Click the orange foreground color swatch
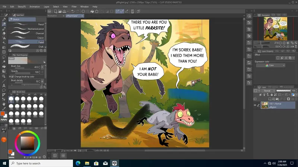Viewport: 298px width, 167px height. pyautogui.click(x=3, y=114)
